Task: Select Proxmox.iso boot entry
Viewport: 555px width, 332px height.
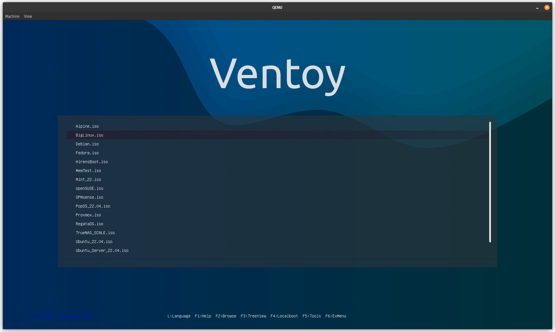Action: [277, 215]
